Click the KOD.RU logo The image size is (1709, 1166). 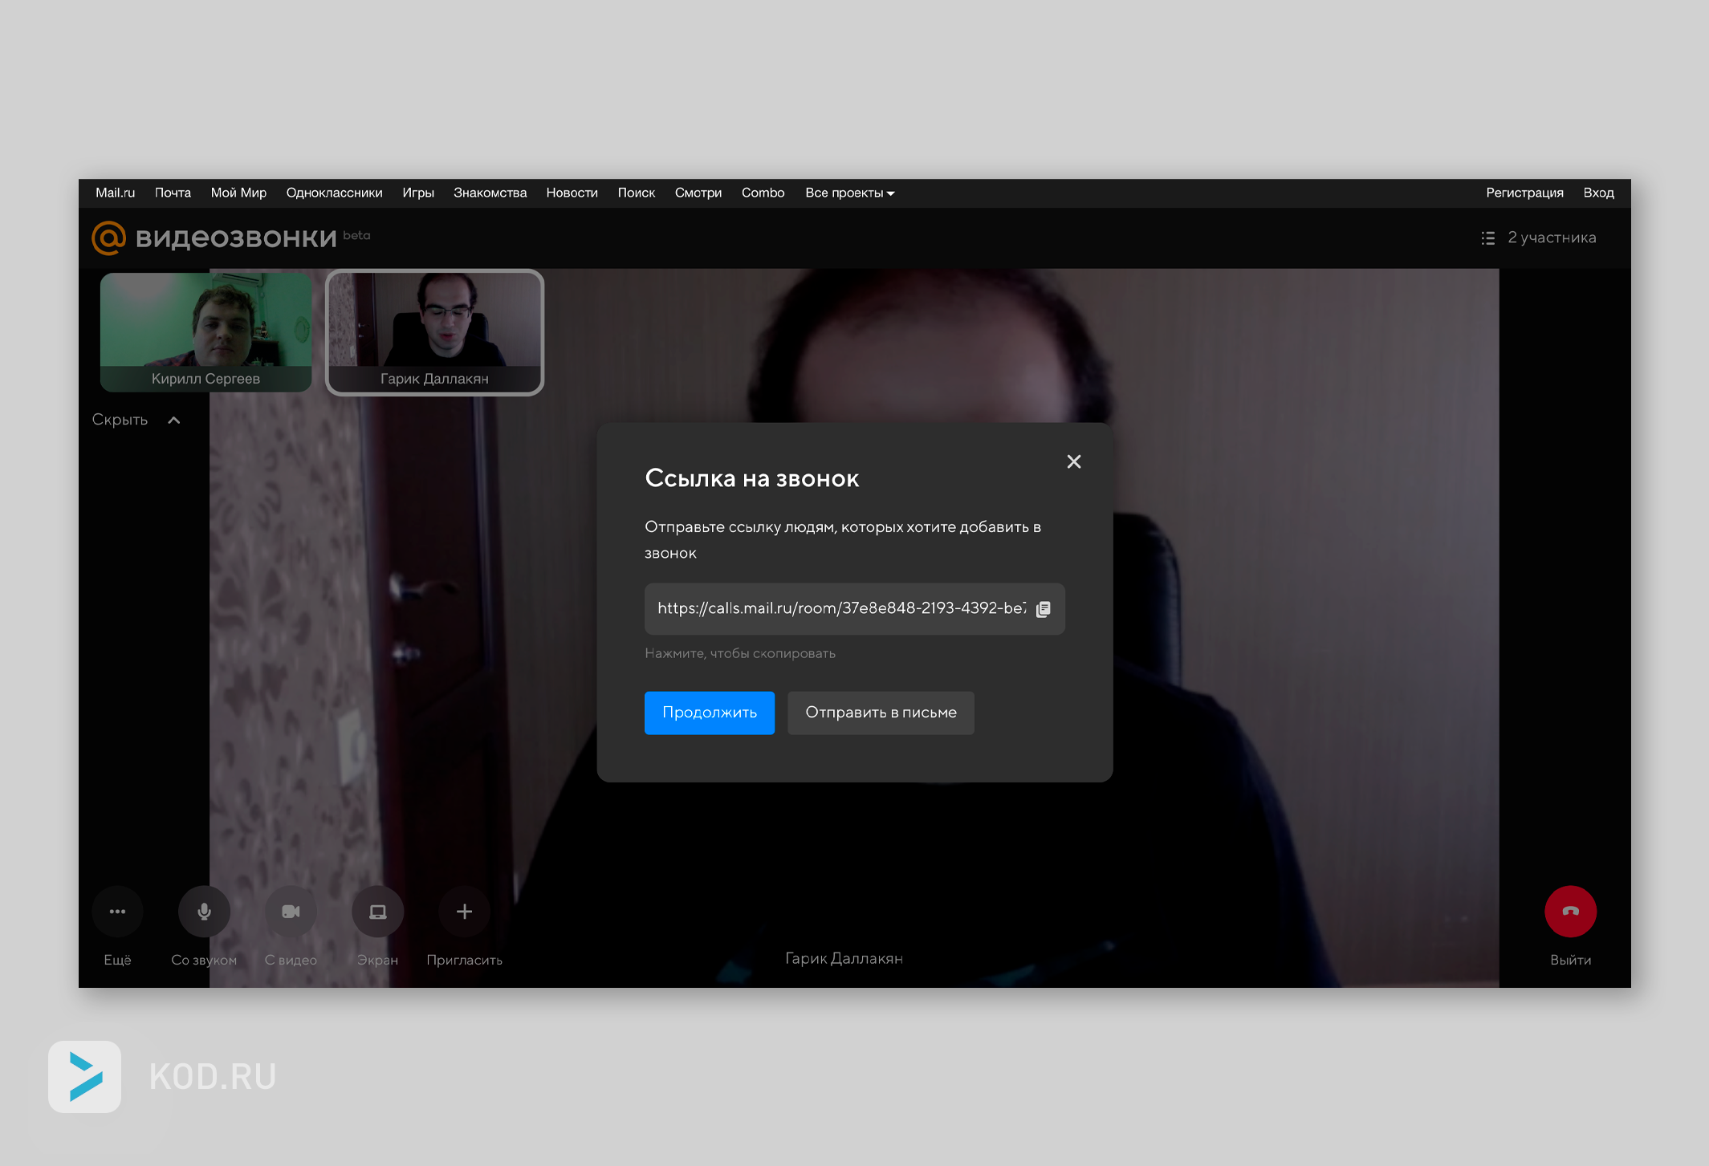point(84,1077)
